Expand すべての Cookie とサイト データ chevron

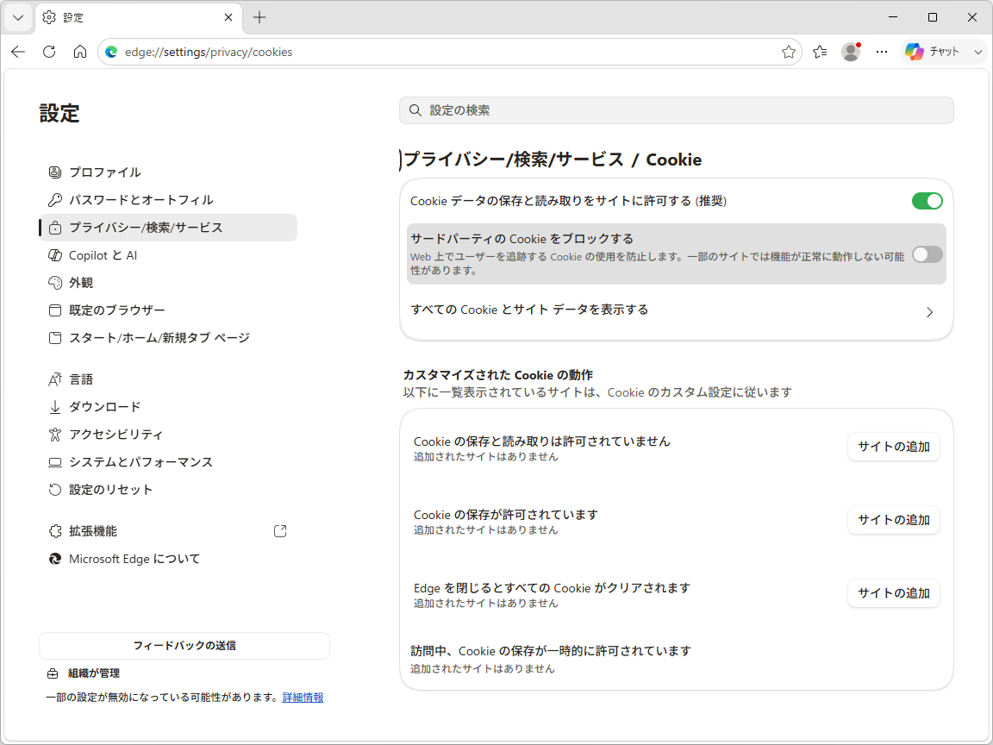coord(929,311)
